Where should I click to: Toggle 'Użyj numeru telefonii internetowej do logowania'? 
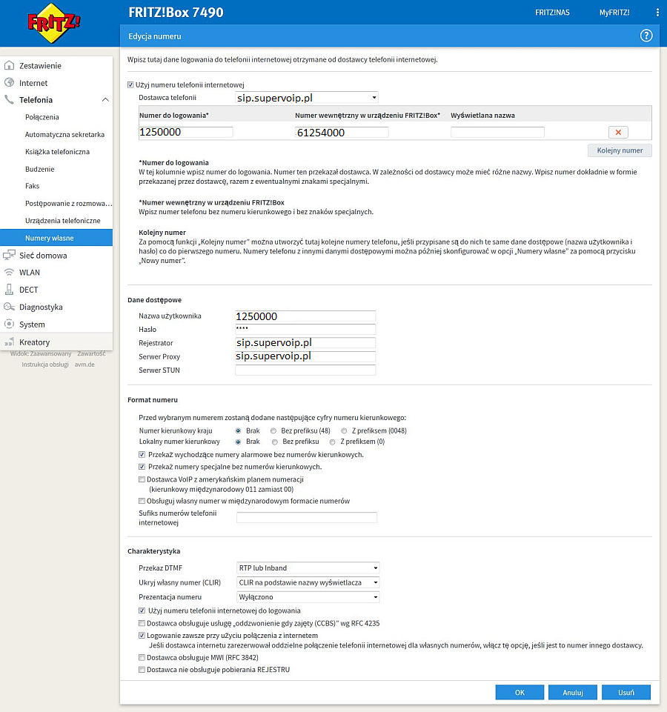[x=142, y=610]
